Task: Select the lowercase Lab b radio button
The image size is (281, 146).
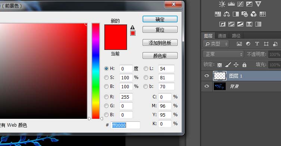Action: (146, 86)
